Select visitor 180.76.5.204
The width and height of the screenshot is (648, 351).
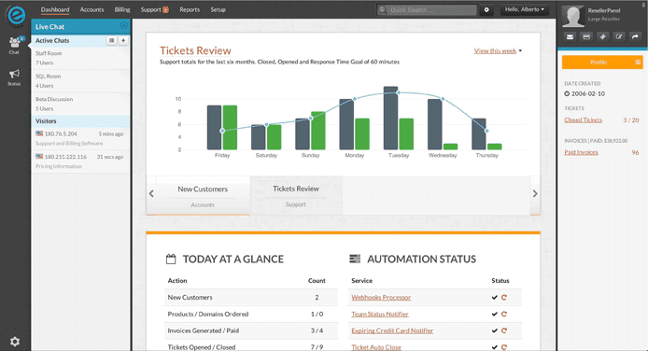[80, 138]
